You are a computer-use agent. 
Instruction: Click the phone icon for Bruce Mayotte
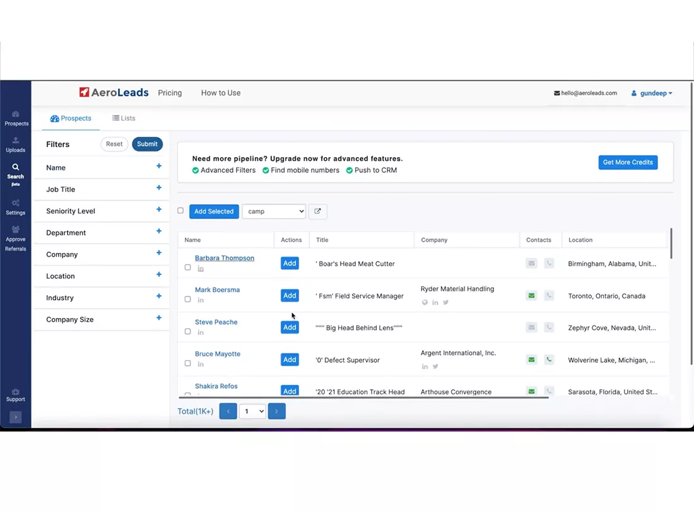549,360
